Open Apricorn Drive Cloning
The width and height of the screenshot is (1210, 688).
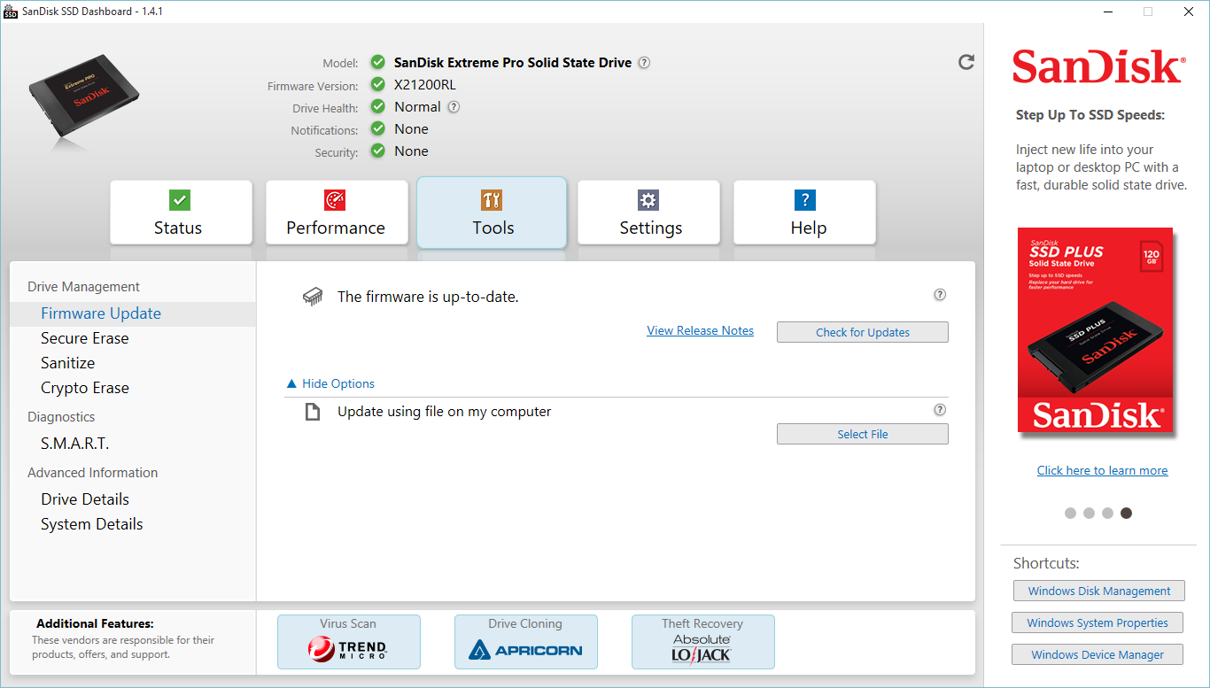526,642
